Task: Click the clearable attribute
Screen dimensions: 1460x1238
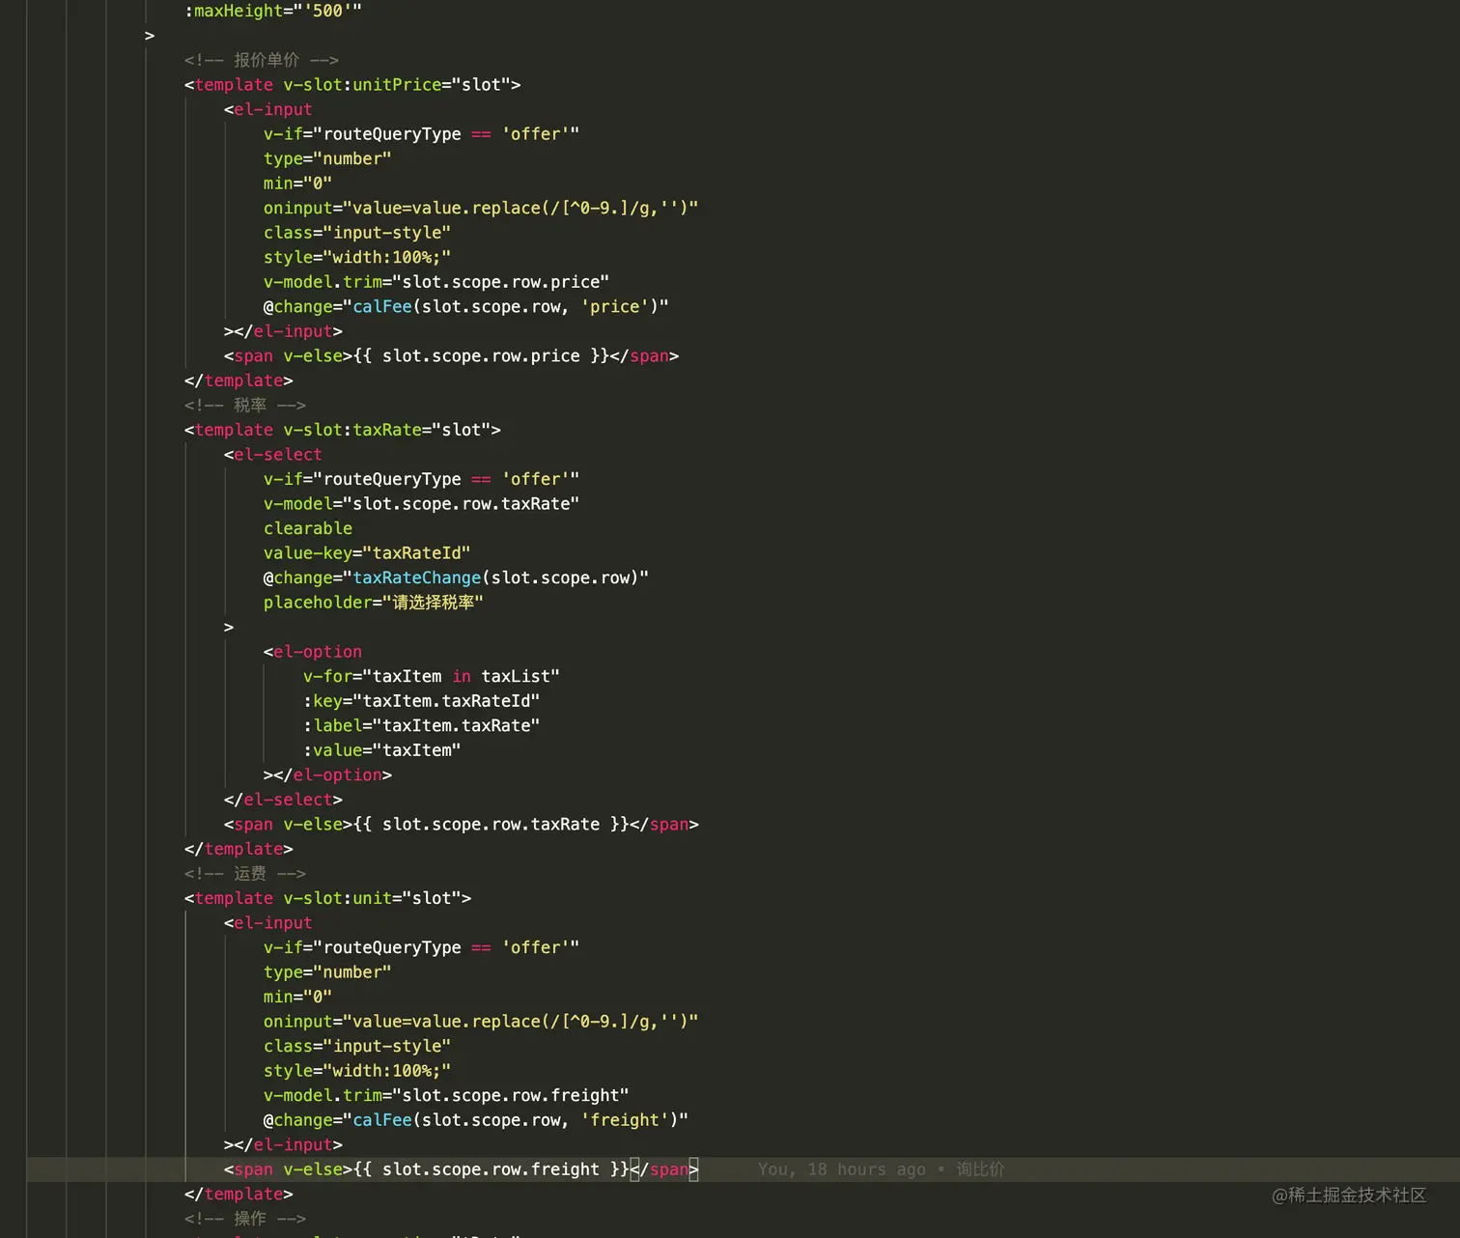Action: (x=308, y=528)
